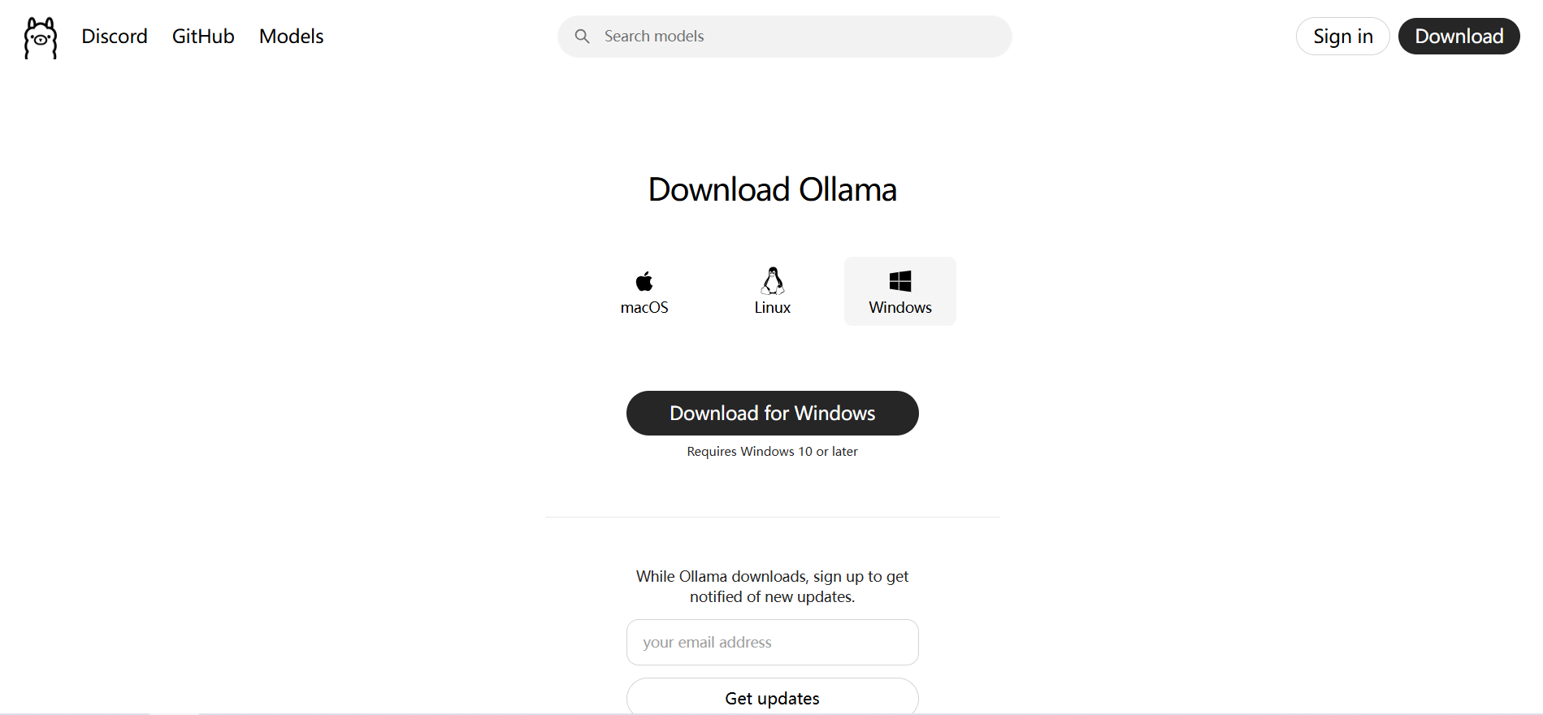
Task: Switch to the Linux tab label
Action: point(773,307)
